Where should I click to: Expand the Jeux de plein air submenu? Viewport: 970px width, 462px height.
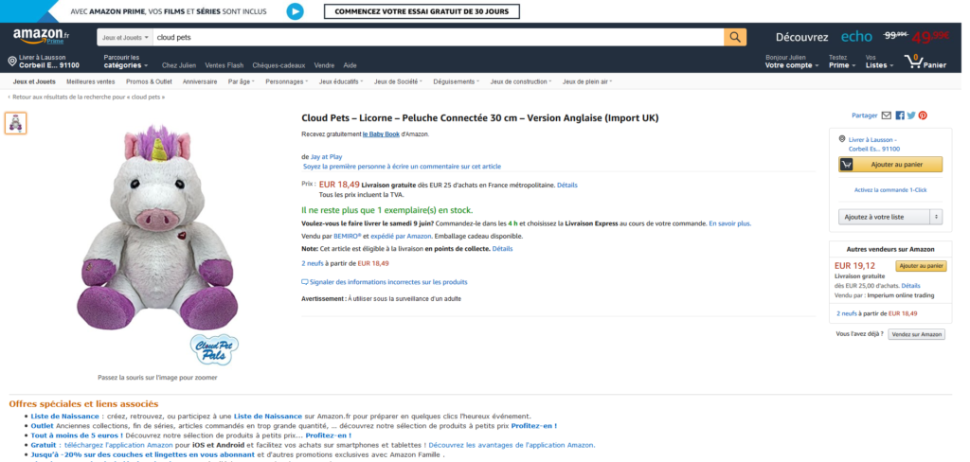coord(587,81)
